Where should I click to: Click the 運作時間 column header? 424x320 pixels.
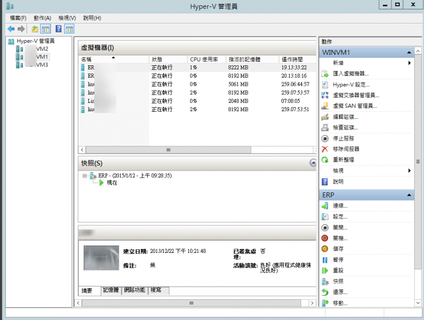pyautogui.click(x=297, y=59)
